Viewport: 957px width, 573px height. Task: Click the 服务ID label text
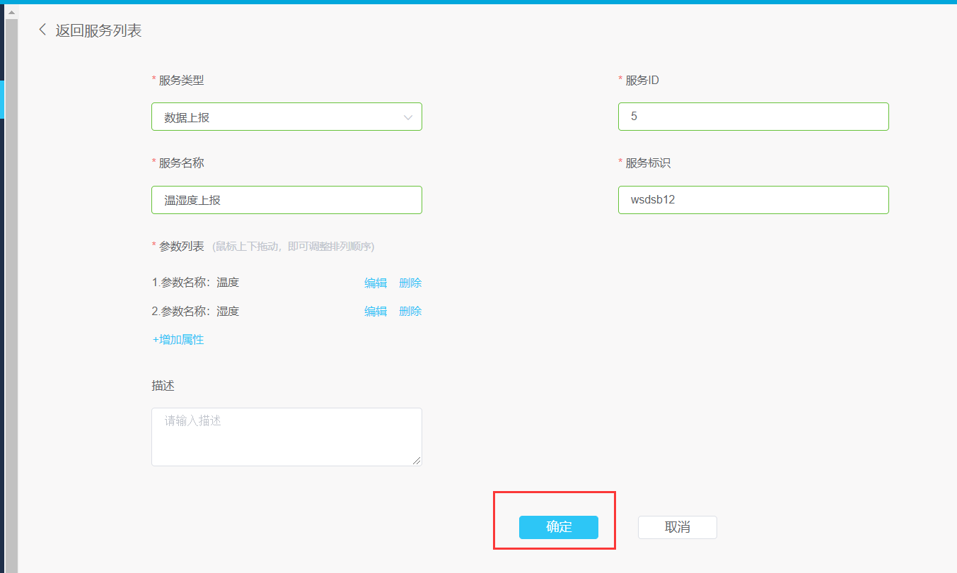click(x=642, y=81)
